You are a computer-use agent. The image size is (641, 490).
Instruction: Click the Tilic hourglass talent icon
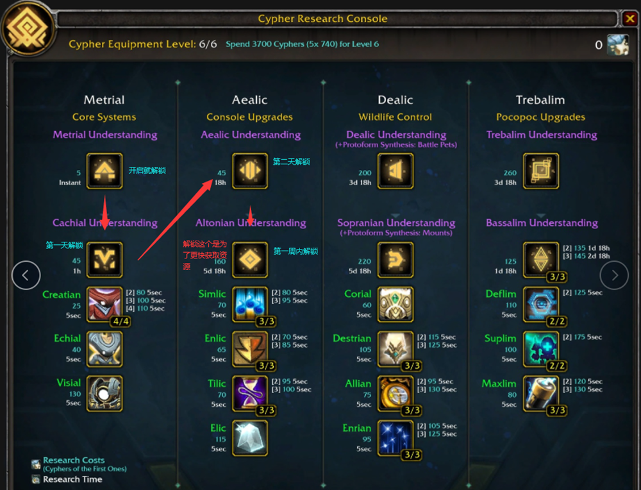tap(250, 393)
